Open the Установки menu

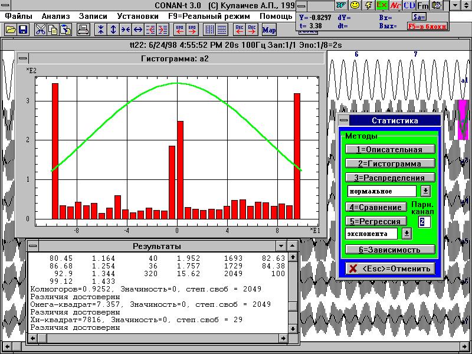137,16
